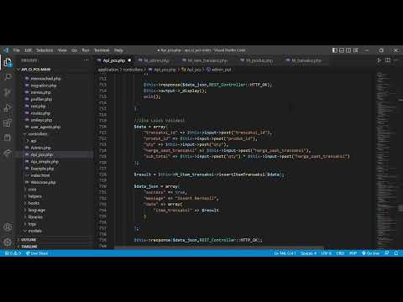Viewport: 403px width, 302px height.
Task: Expand the helpers folder
Action: [34, 196]
